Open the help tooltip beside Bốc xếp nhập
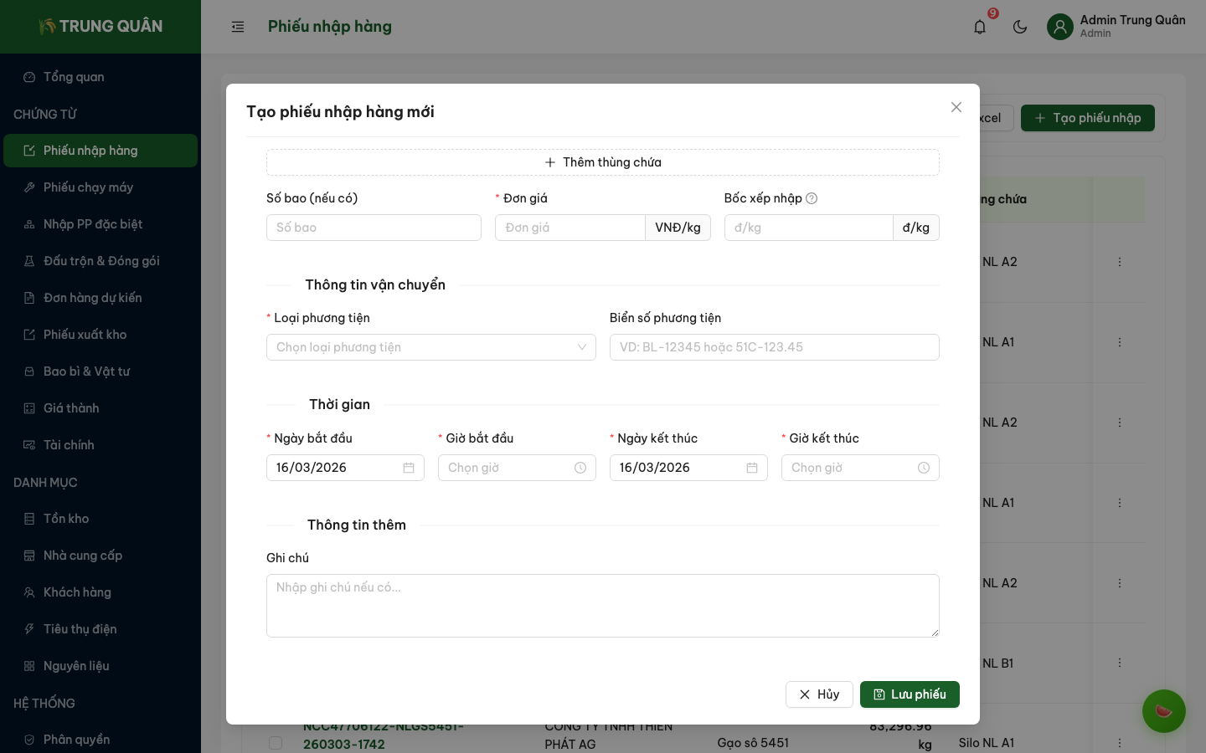The height and width of the screenshot is (753, 1206). click(x=811, y=198)
